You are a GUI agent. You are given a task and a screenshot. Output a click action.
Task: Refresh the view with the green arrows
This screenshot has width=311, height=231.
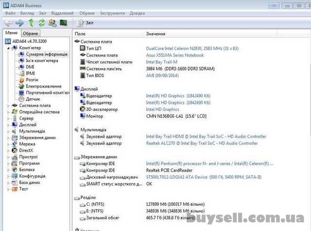[42, 23]
